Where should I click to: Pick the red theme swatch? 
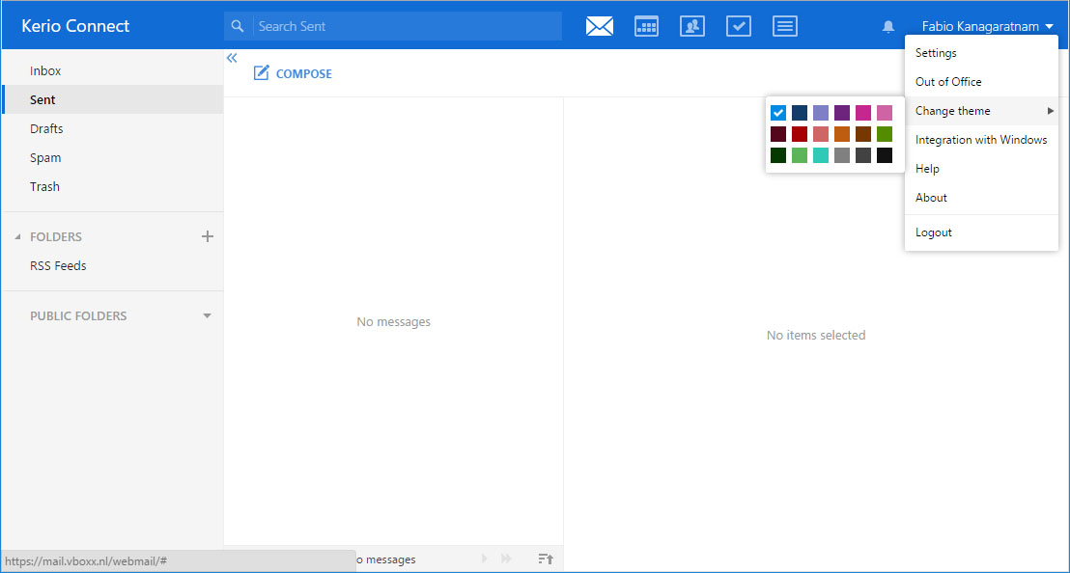(799, 134)
